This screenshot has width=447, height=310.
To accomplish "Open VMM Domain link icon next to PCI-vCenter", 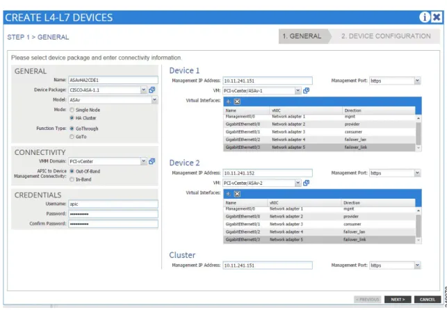I will (x=152, y=161).
